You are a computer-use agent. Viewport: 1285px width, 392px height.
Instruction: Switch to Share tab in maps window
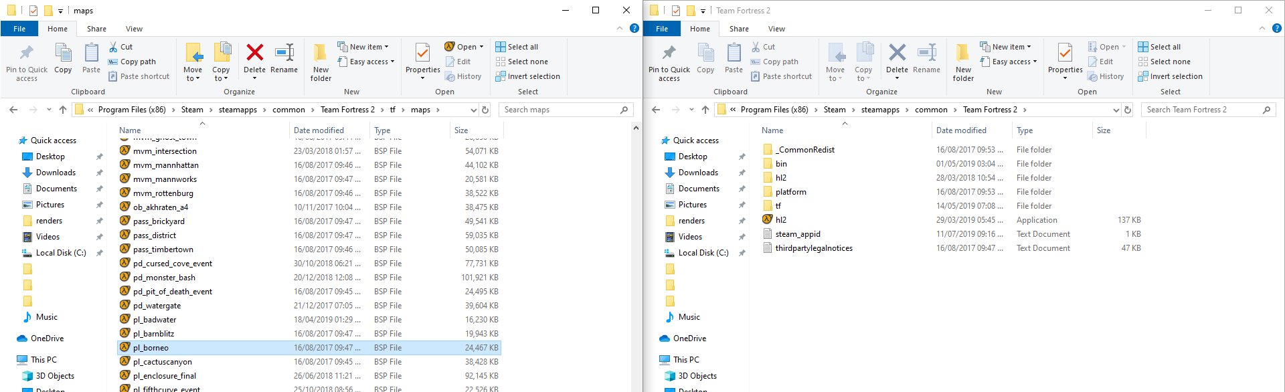coord(96,29)
